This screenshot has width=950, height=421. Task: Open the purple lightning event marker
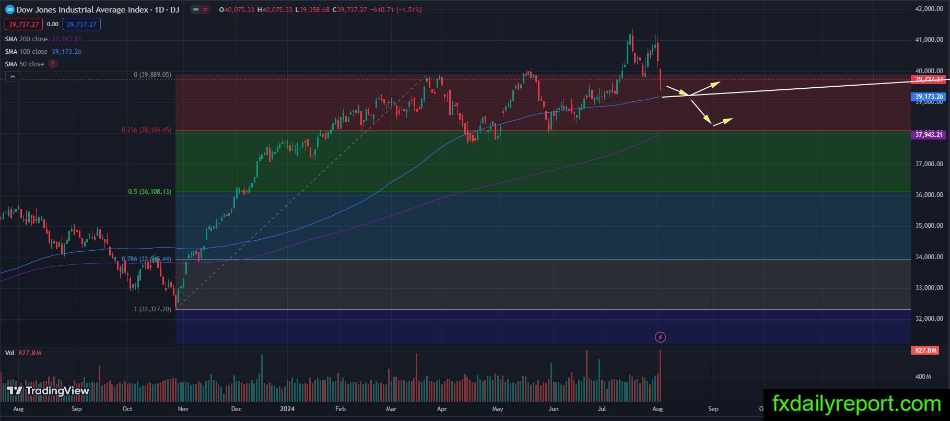coord(660,337)
